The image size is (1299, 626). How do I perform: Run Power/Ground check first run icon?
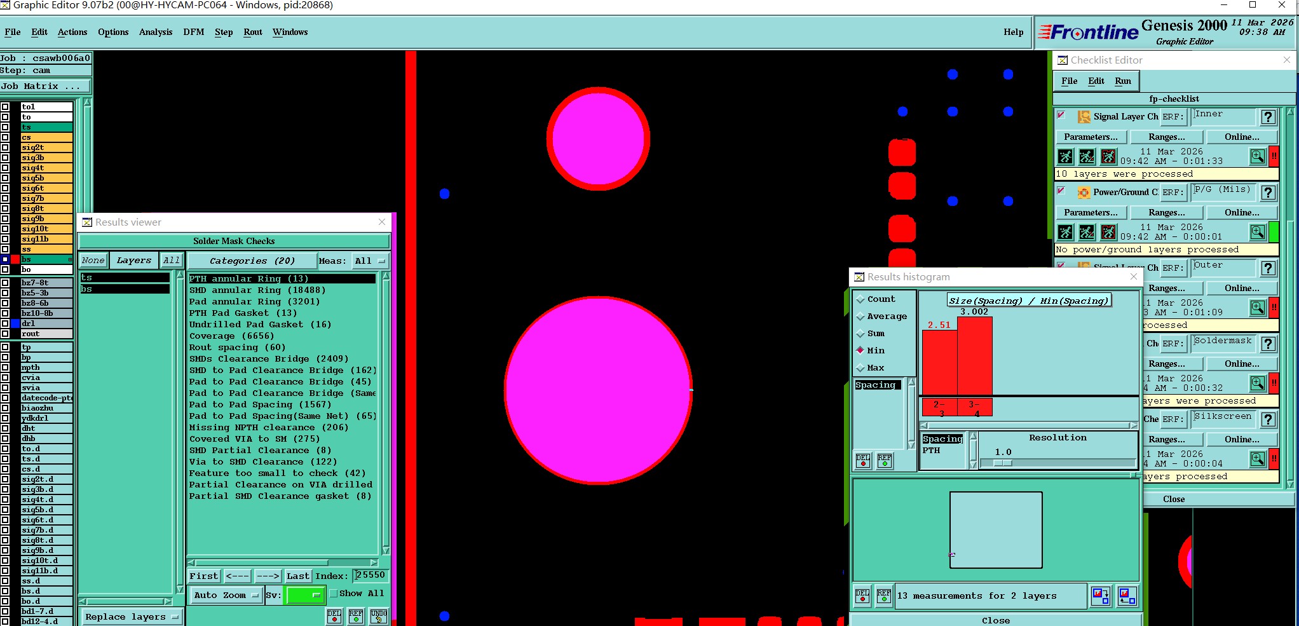1066,232
